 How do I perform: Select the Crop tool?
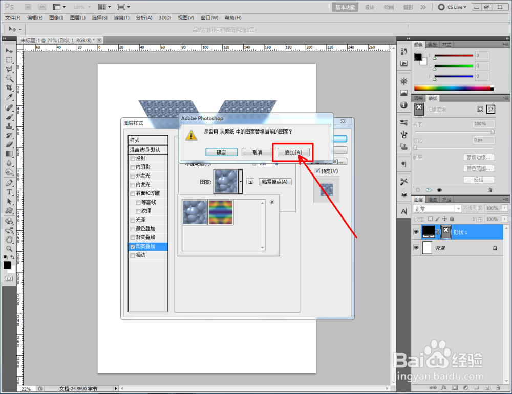[9, 87]
